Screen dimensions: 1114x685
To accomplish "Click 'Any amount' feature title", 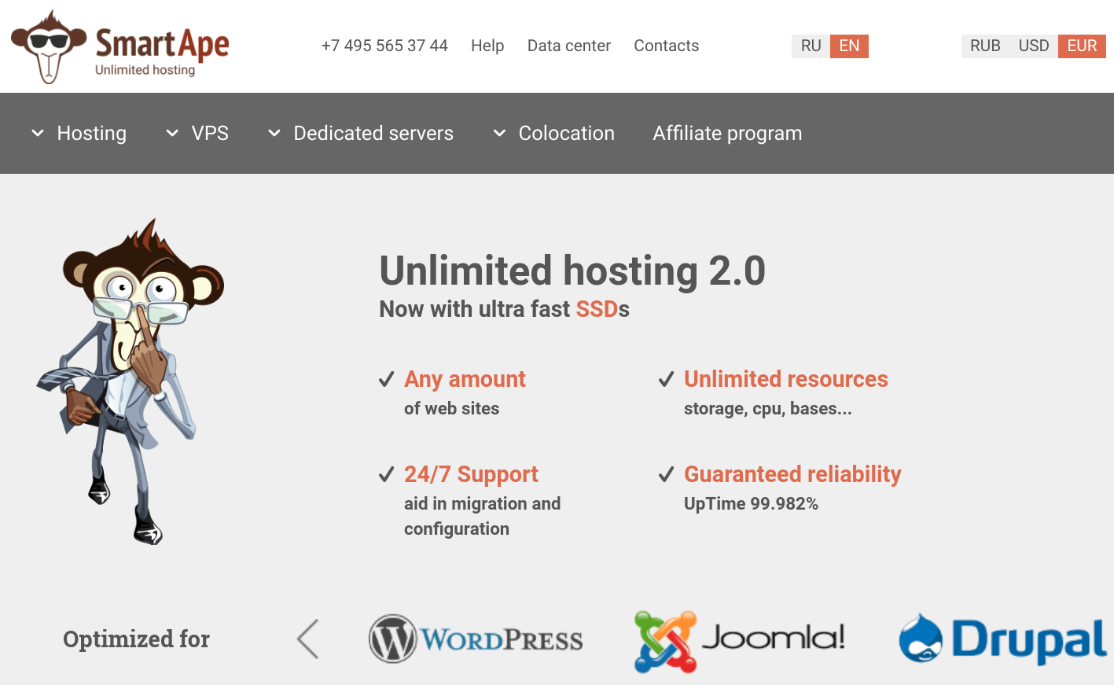I will 465,379.
